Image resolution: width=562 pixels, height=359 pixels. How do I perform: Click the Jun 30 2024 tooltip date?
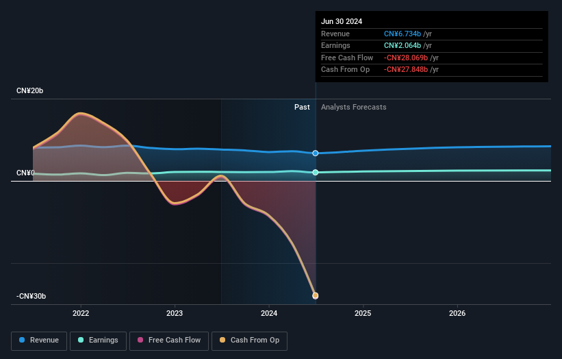tap(342, 21)
